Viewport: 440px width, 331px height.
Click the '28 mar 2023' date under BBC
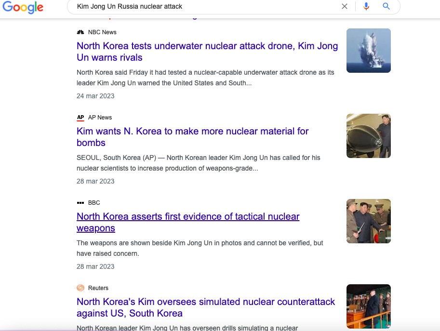95,266
